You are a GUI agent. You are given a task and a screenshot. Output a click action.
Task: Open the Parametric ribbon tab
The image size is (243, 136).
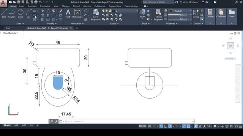pos(45,6)
